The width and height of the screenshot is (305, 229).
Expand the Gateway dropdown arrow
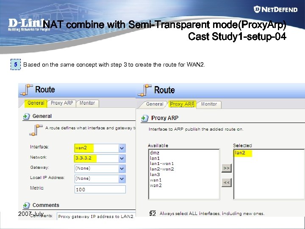[x=122, y=169]
